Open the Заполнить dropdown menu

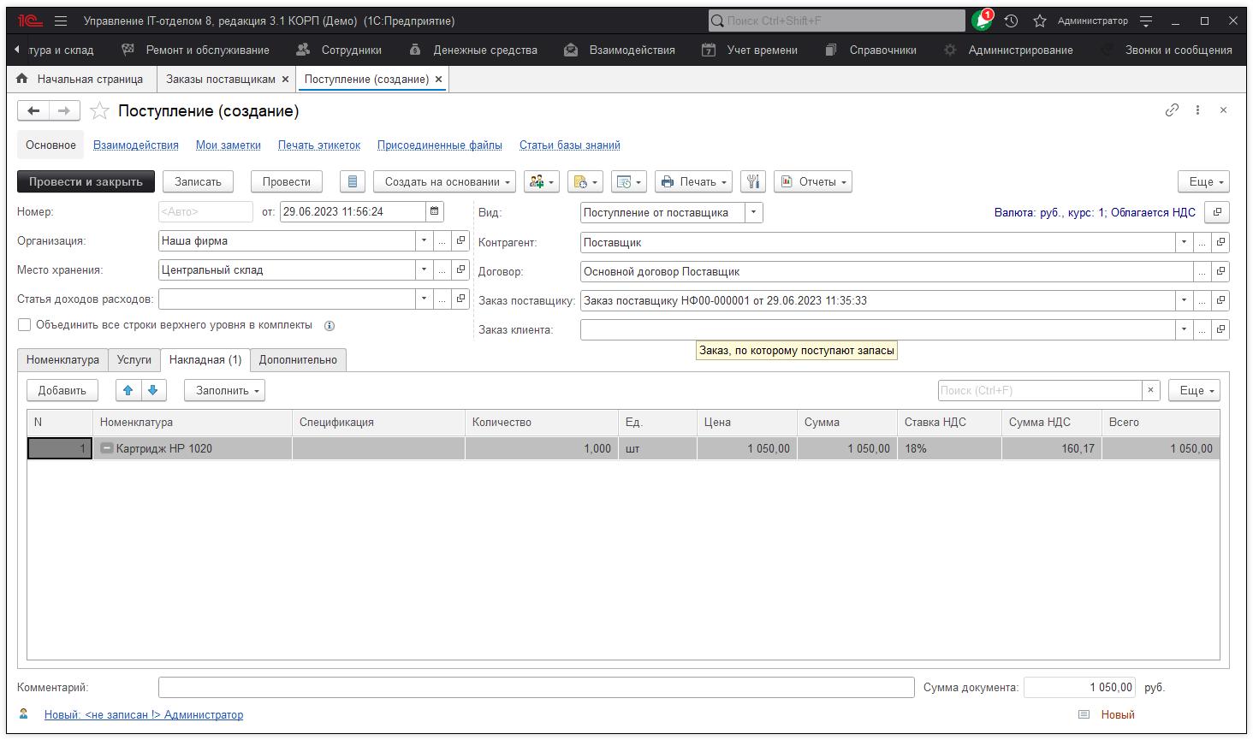coord(224,390)
